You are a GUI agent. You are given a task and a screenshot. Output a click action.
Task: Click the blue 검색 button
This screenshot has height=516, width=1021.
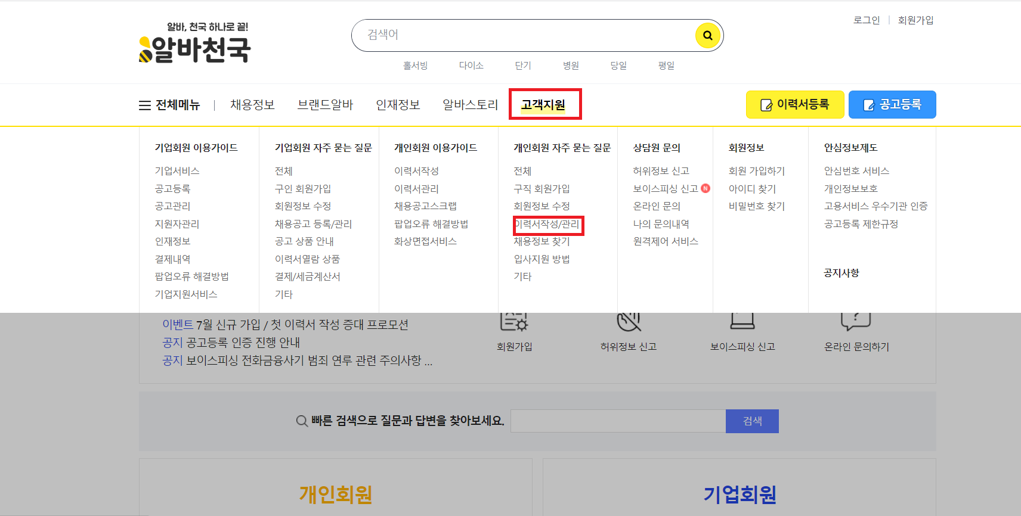coord(752,421)
